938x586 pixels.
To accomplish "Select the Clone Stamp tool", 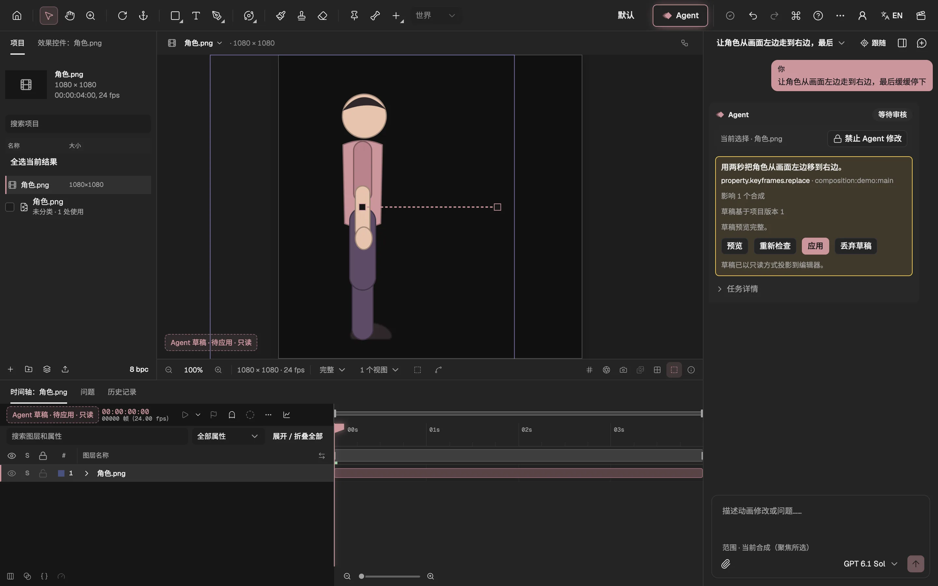I will coord(302,16).
